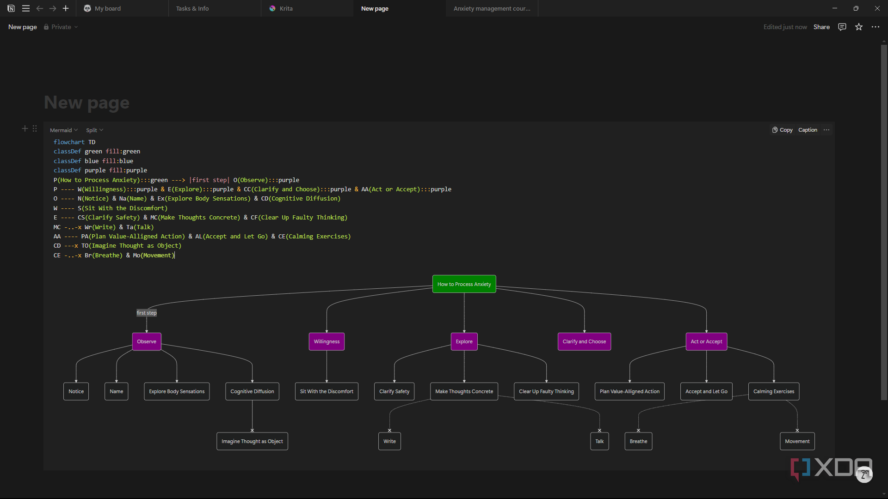This screenshot has width=888, height=499.
Task: Click the New page breadcrumb
Action: pos(23,27)
